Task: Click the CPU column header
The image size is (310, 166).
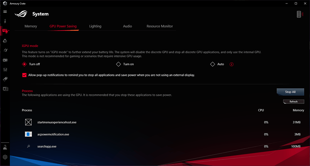Action: (261, 110)
